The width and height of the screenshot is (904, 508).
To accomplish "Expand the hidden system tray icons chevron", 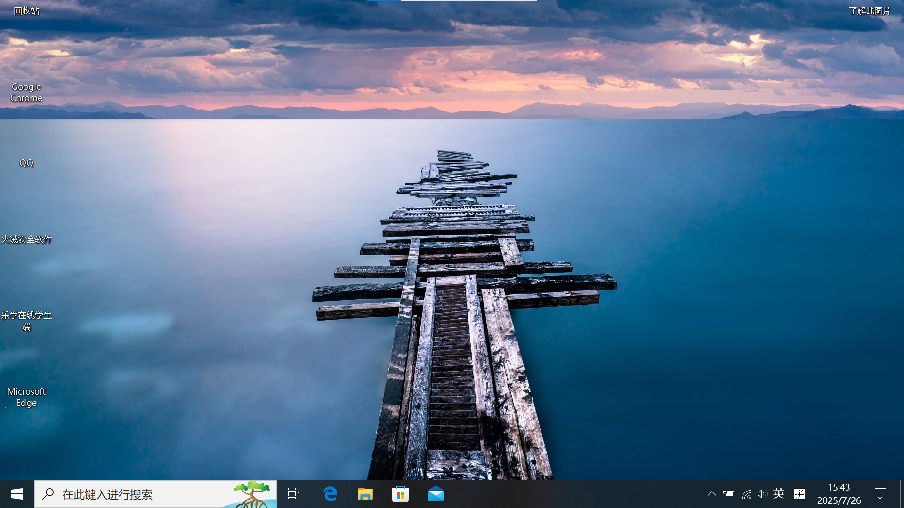I will [x=711, y=494].
